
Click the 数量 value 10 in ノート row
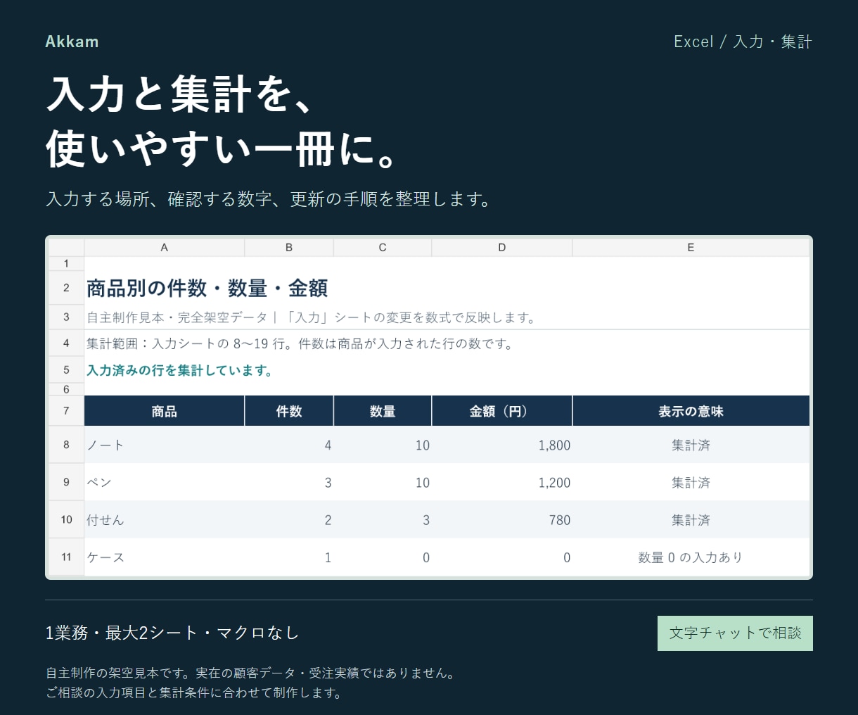pyautogui.click(x=383, y=445)
